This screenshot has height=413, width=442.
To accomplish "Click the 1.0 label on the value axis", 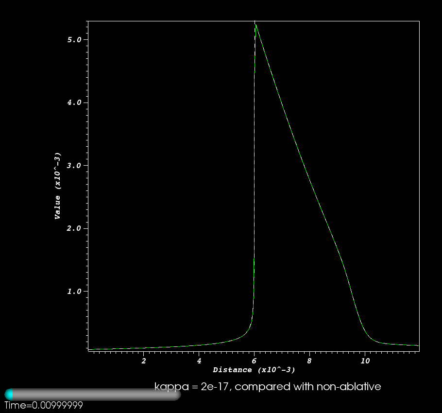I will point(74,292).
